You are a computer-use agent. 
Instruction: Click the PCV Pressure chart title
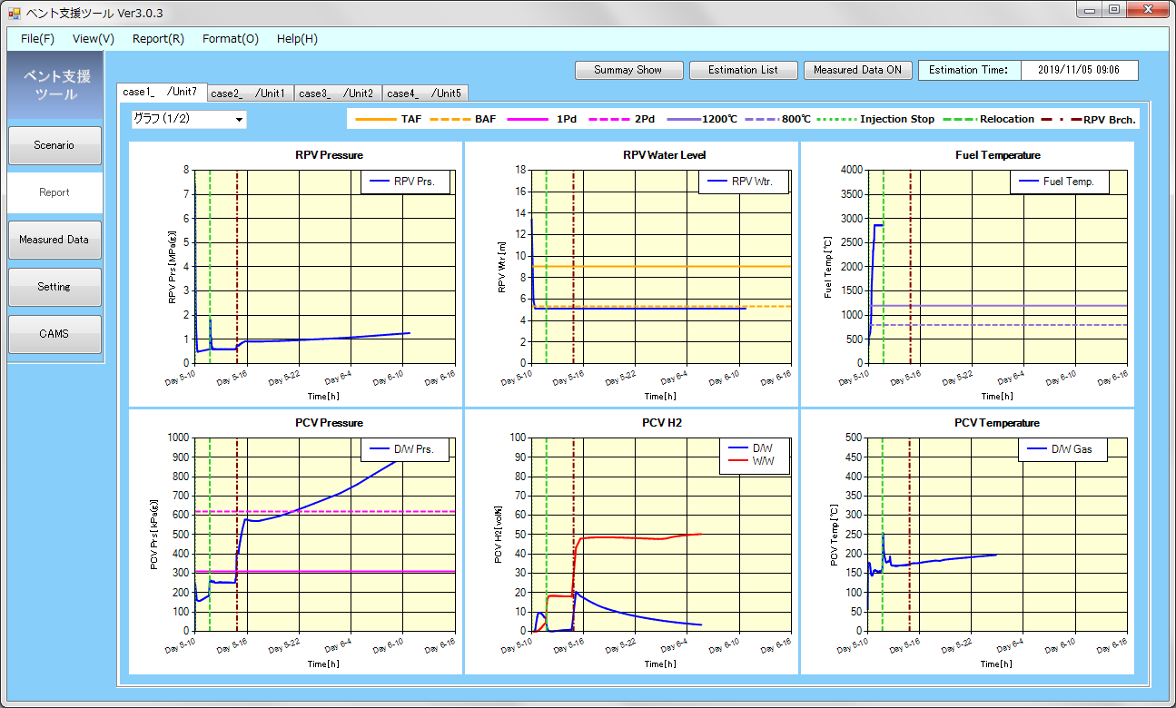329,423
